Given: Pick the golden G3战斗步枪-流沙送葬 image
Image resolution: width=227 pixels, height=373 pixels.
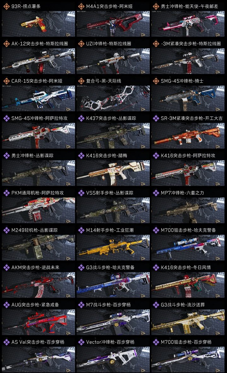Looking at the screenshot, I should coord(188,322).
